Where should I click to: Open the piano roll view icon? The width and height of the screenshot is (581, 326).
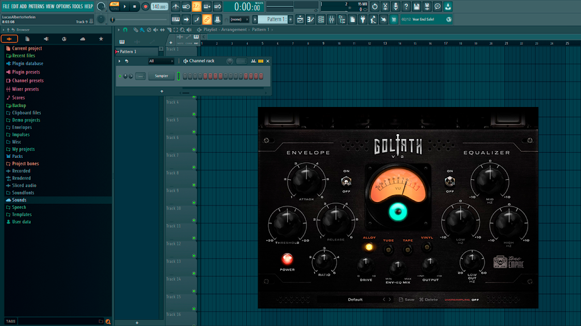pos(310,19)
